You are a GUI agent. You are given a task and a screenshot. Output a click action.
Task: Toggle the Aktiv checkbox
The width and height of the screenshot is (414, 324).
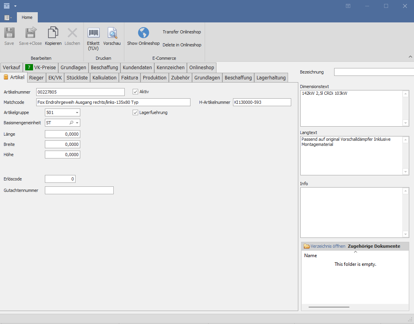pos(136,92)
